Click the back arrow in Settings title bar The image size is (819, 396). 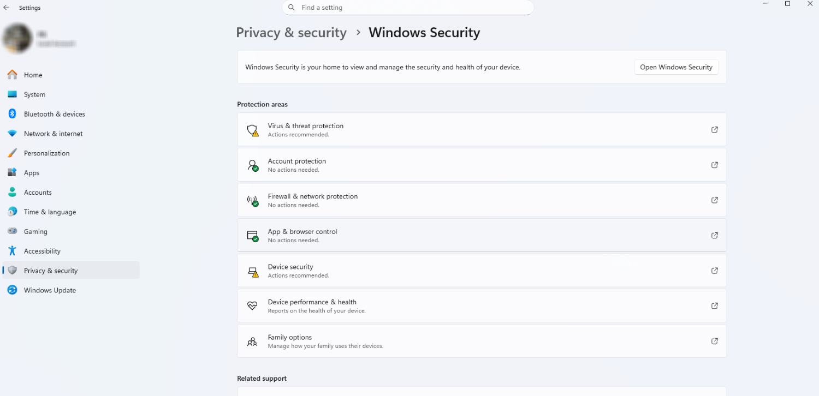(x=7, y=8)
